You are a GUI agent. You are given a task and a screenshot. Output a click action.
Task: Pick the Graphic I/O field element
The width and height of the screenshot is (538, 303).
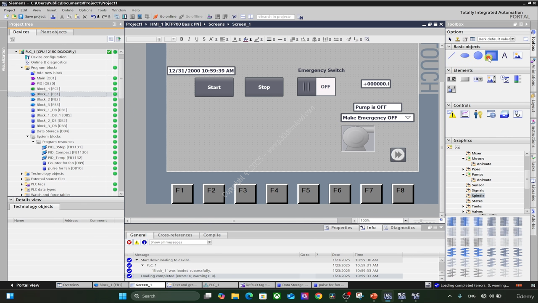(491, 79)
